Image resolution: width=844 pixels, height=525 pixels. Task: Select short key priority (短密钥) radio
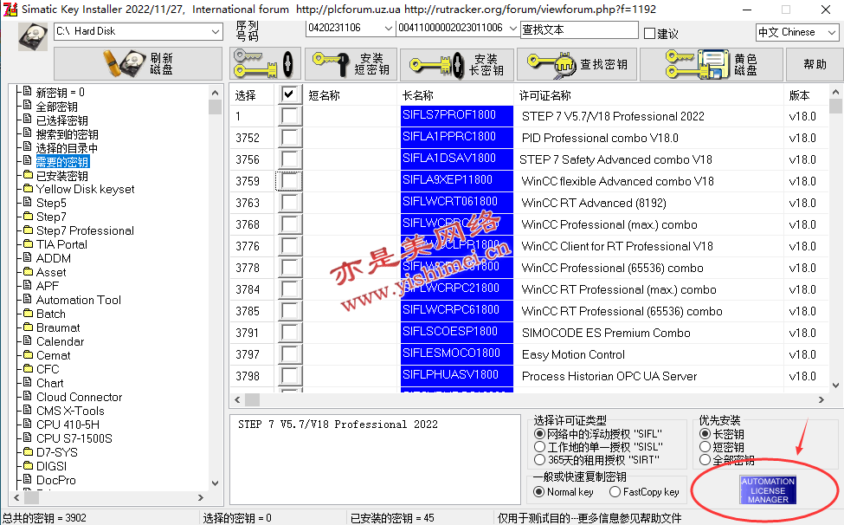pyautogui.click(x=705, y=447)
